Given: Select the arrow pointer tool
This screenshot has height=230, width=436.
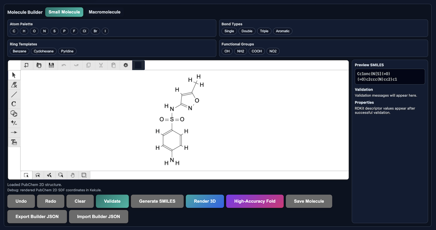Looking at the screenshot, I should [x=14, y=75].
